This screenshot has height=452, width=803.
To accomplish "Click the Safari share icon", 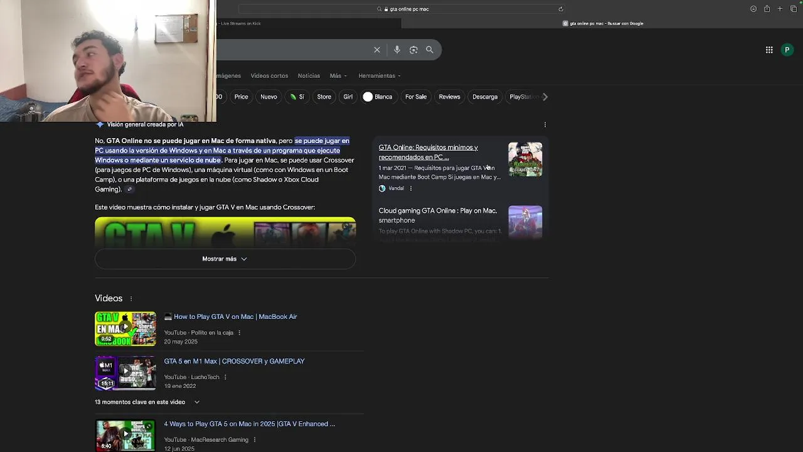I will 767,9.
